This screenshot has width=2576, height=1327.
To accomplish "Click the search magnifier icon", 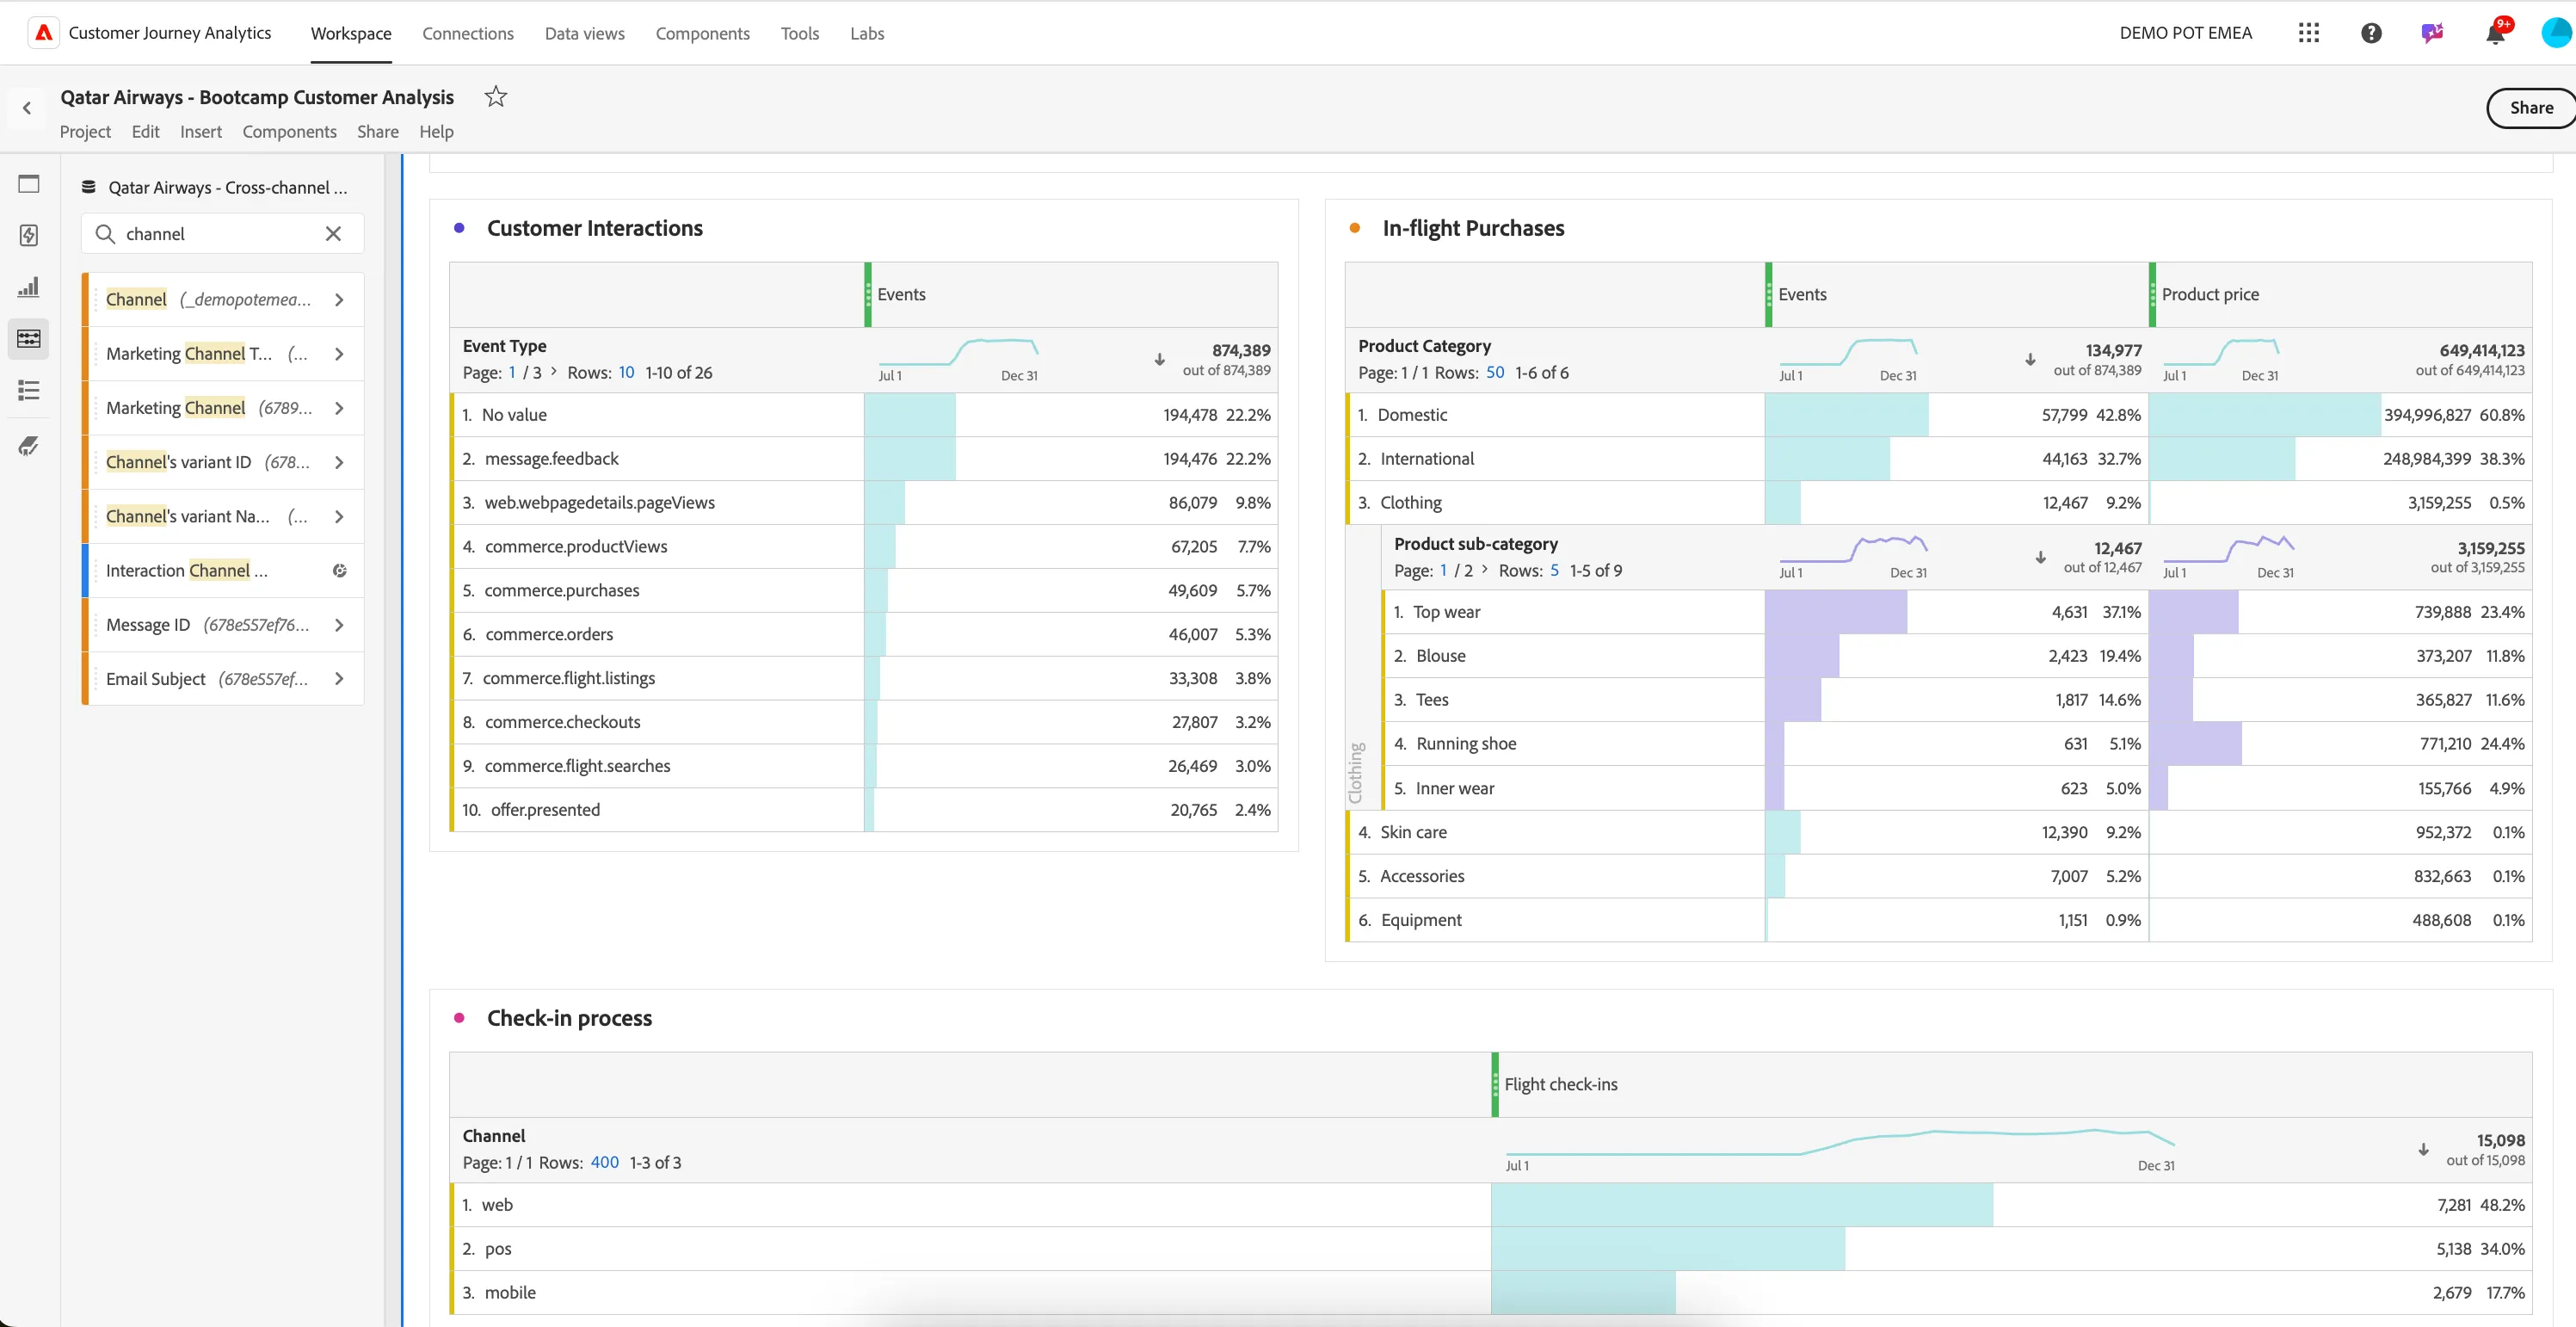I will pyautogui.click(x=105, y=234).
